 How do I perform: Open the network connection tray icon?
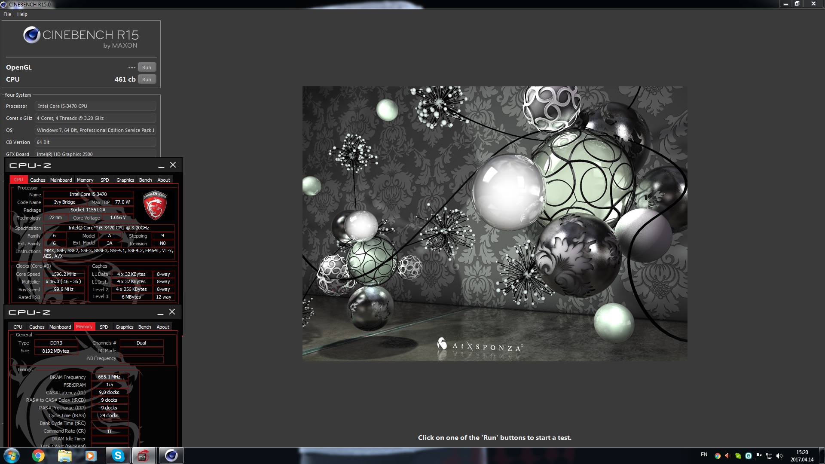(x=769, y=456)
